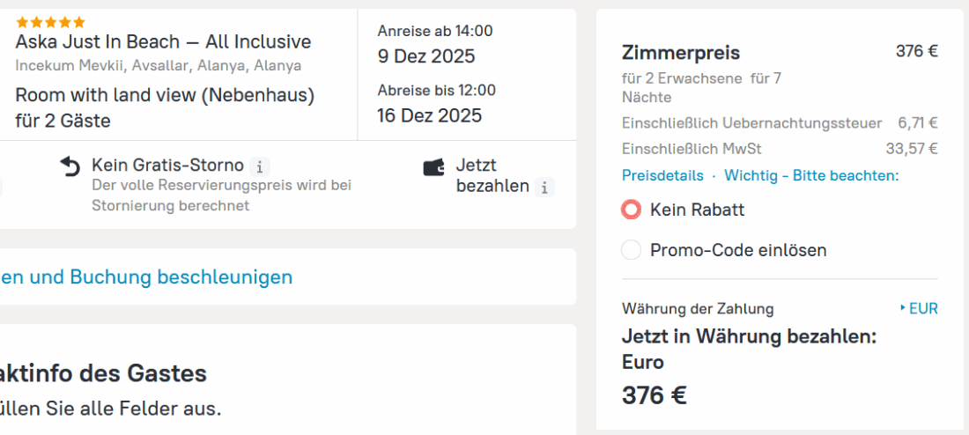Click the Room with land view text
This screenshot has height=435, width=969.
coord(165,95)
